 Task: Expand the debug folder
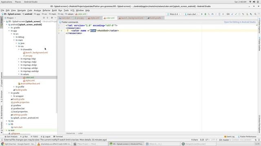[14, 37]
